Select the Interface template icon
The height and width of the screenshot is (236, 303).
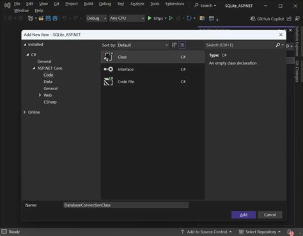[108, 69]
